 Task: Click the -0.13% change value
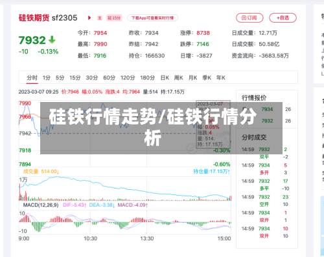48,52
